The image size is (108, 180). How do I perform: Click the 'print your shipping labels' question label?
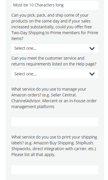pyautogui.click(x=54, y=146)
